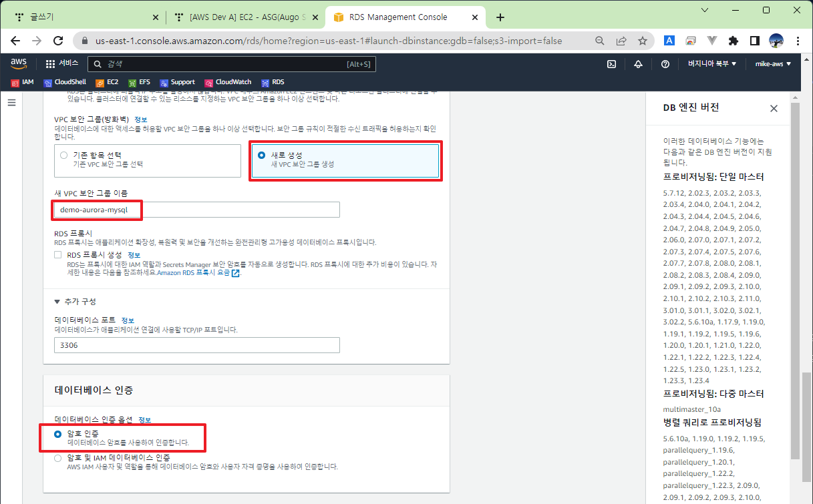The width and height of the screenshot is (813, 504).
Task: Open the browser extensions puzzle icon
Action: click(733, 41)
